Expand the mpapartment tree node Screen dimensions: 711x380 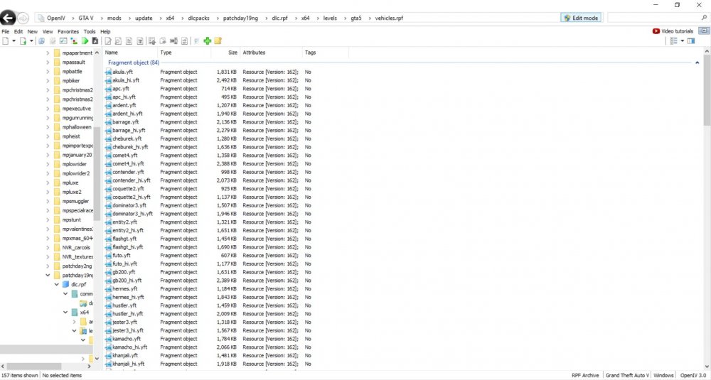[x=48, y=53]
